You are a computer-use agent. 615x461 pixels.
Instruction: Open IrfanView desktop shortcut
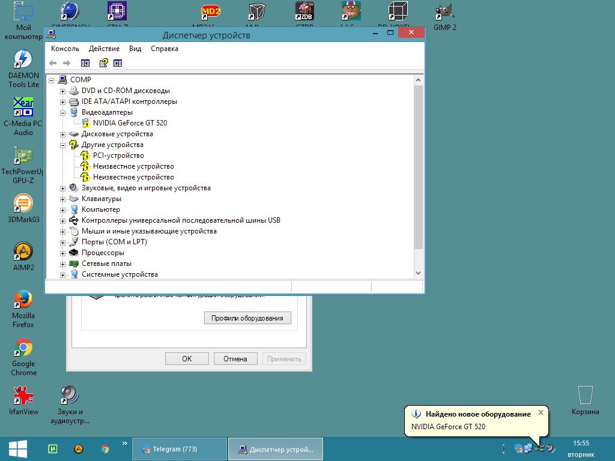pyautogui.click(x=23, y=400)
